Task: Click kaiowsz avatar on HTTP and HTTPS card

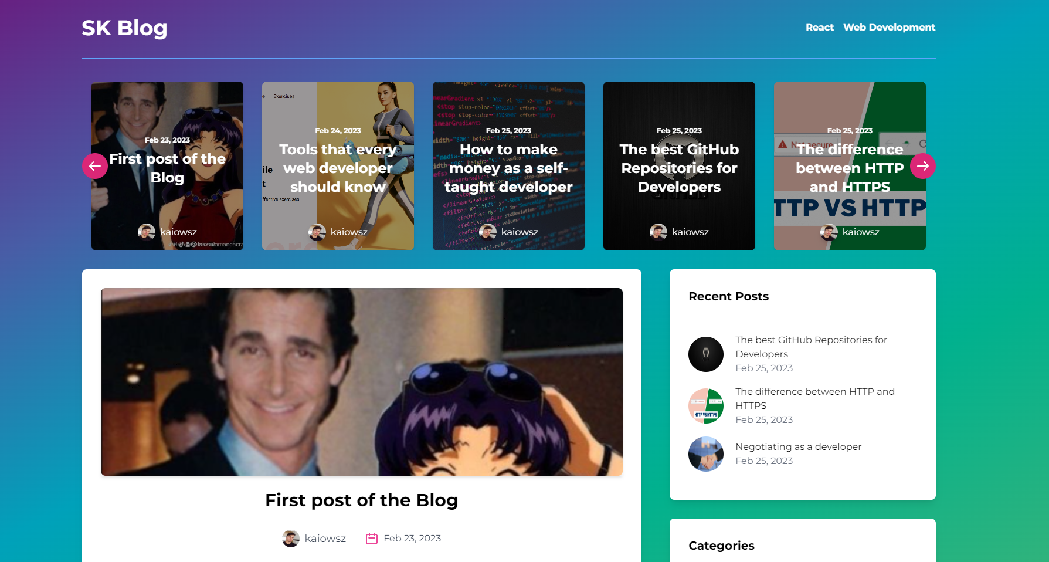Action: pos(829,232)
